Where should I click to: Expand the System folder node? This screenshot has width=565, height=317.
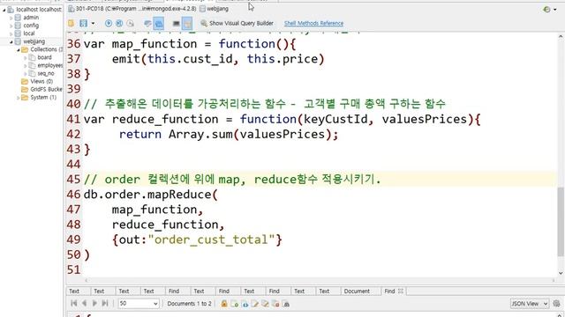coord(18,98)
